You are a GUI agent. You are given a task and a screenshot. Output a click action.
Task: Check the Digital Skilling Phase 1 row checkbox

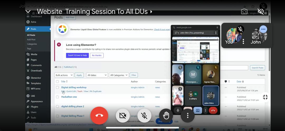pyautogui.click(x=58, y=116)
